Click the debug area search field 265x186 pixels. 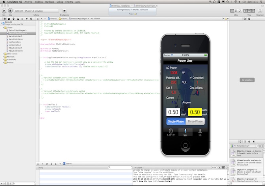[x=120, y=167]
